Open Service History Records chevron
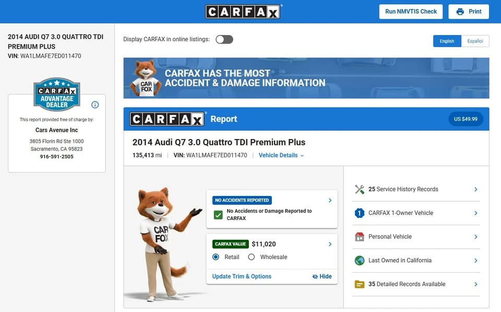This screenshot has height=312, width=501. coord(476,189)
